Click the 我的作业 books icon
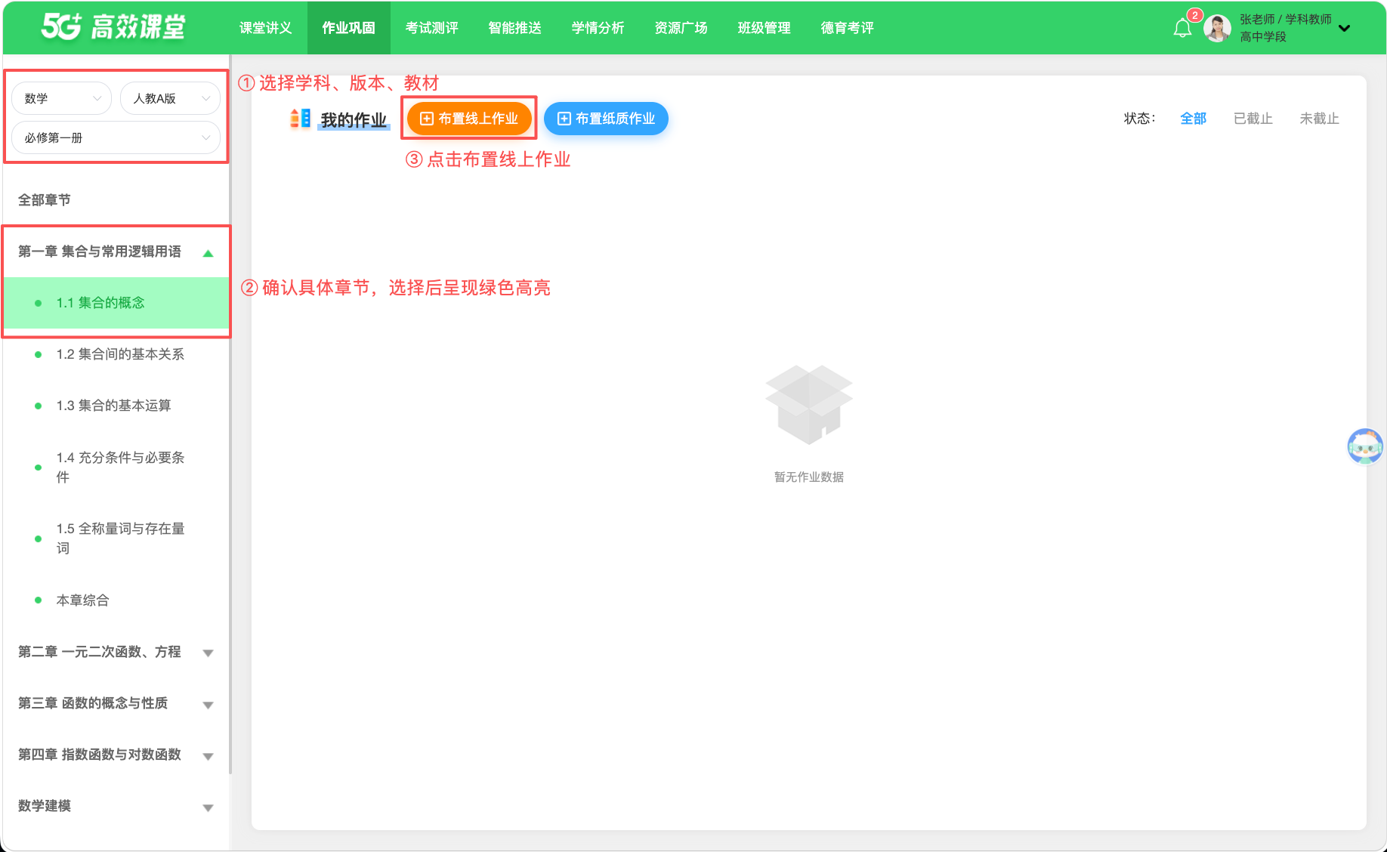 tap(300, 119)
